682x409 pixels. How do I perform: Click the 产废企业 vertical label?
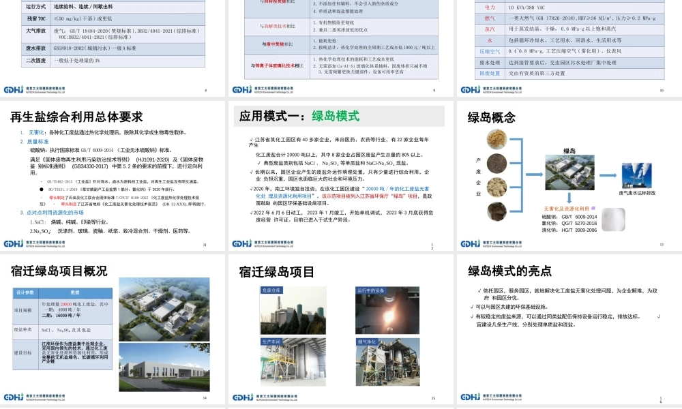pyautogui.click(x=478, y=177)
